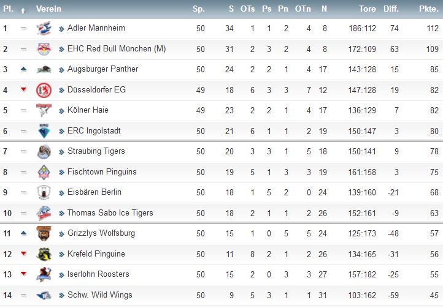Open the Fischtown Pinguins team link
The height and width of the screenshot is (308, 443).
coord(102,172)
